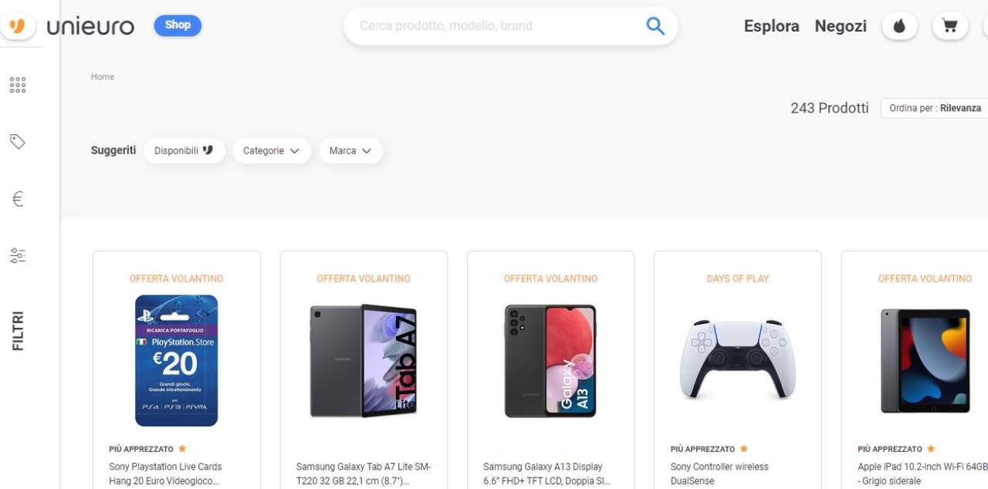988x489 pixels.
Task: Open the shopping cart
Action: [x=949, y=26]
